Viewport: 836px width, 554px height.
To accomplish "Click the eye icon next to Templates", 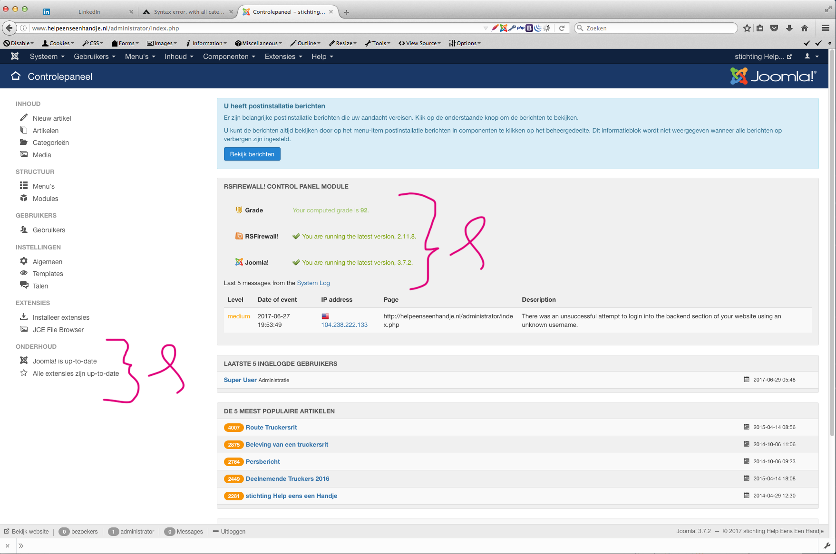I will coord(24,273).
